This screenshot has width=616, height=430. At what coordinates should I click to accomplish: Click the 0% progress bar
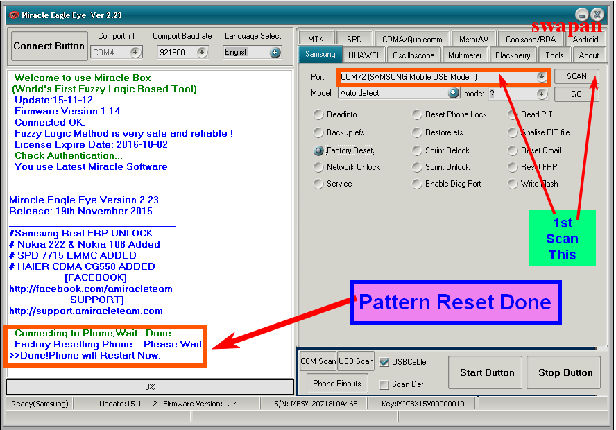click(150, 387)
